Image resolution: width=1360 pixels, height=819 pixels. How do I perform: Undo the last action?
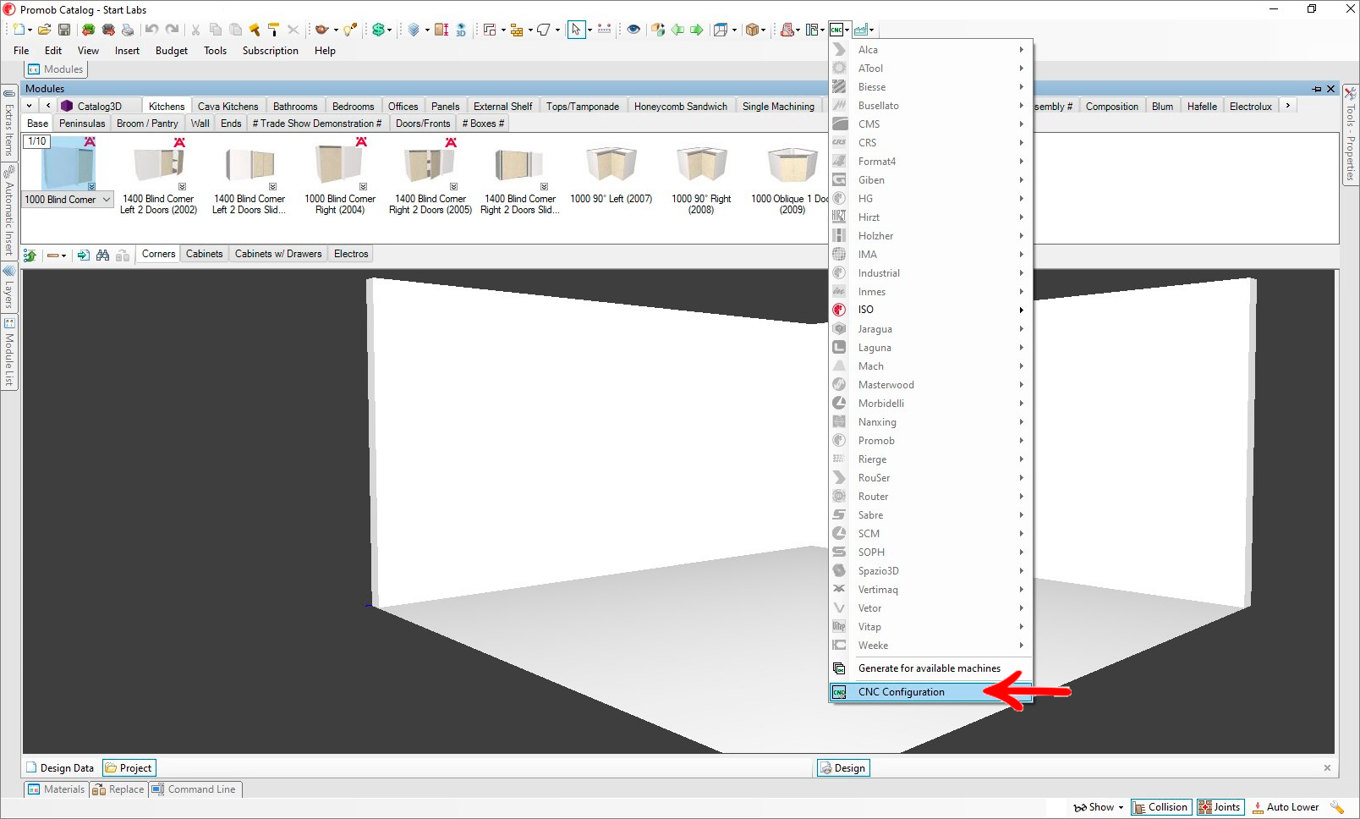(x=151, y=30)
